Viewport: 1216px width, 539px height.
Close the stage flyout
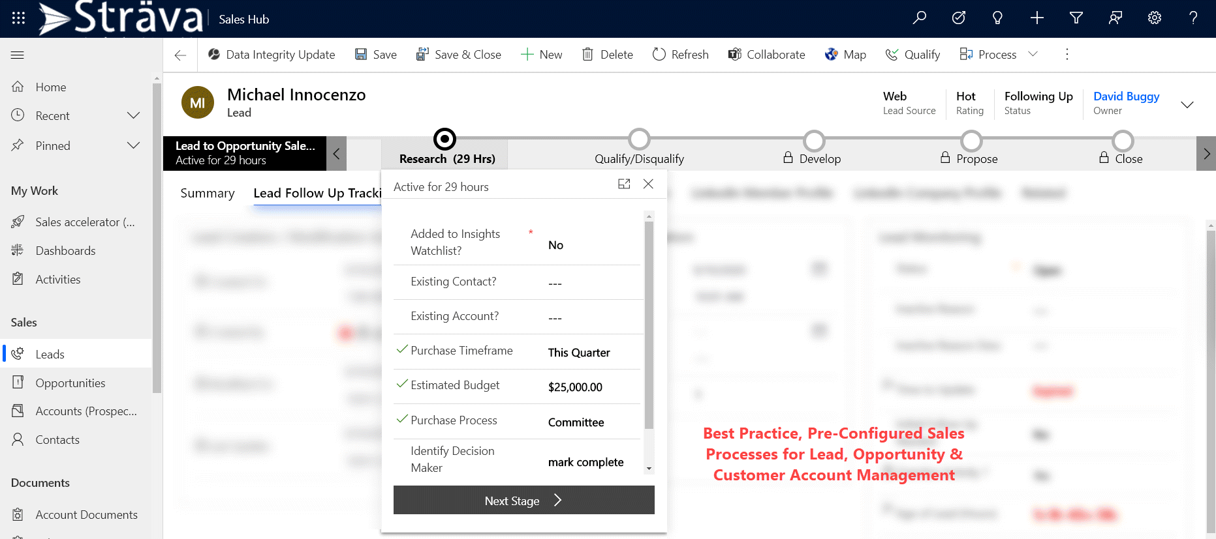tap(648, 184)
